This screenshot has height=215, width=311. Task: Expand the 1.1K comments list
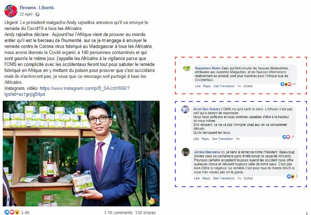point(118,213)
